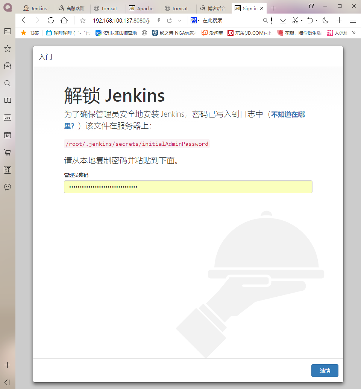Open the LIVE sidebar icon
This screenshot has height=389, width=361.
coord(8,118)
